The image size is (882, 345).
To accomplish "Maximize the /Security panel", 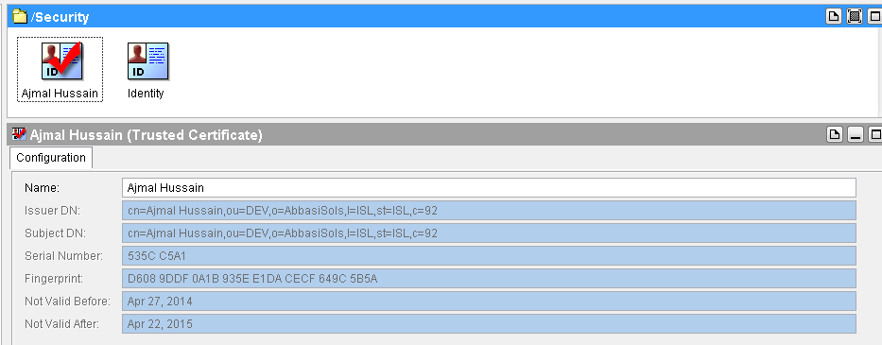I will [x=875, y=16].
